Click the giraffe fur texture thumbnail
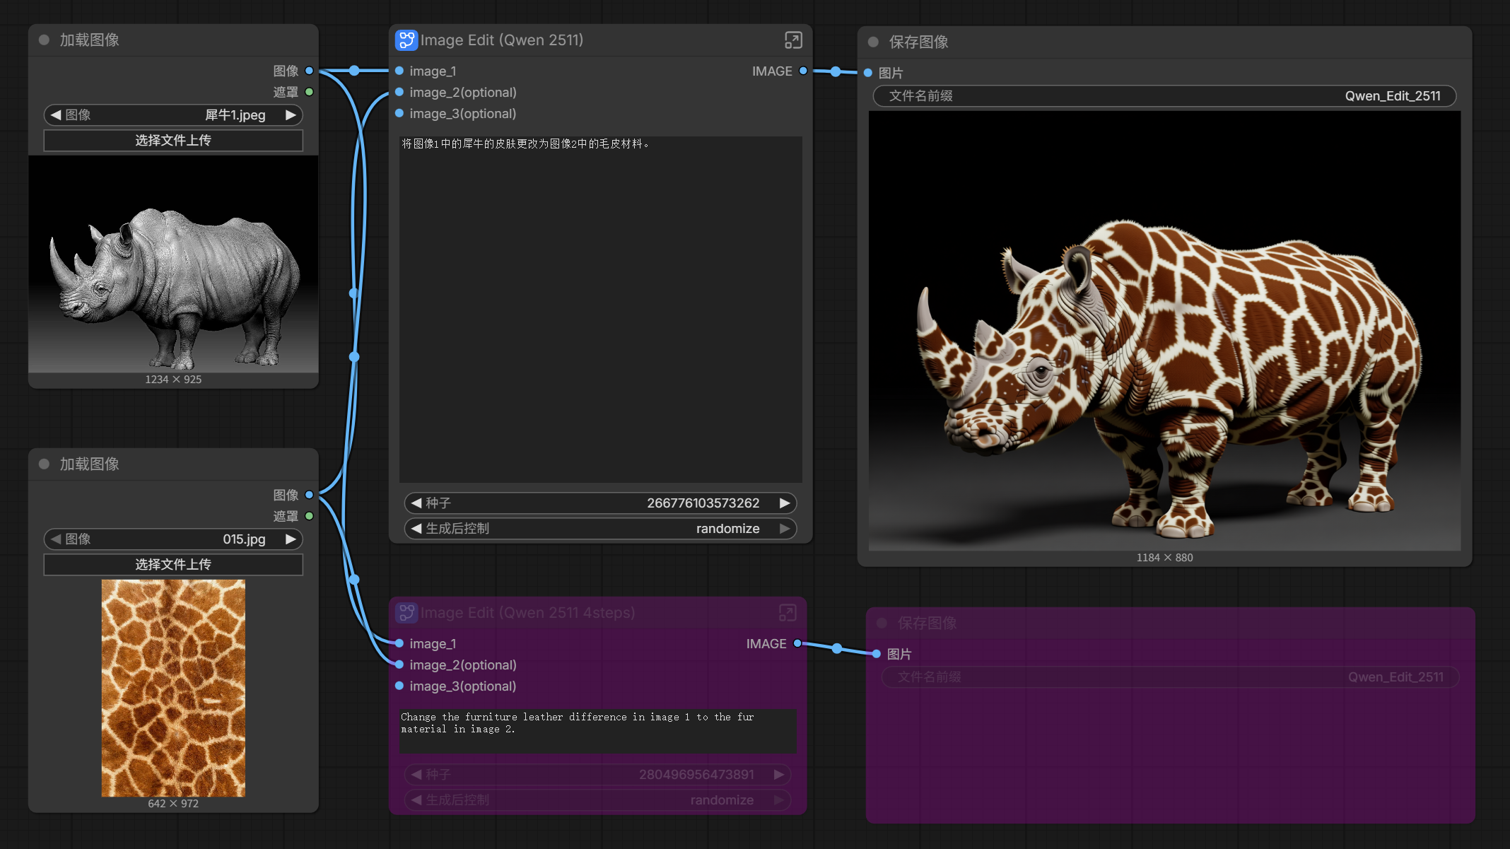Viewport: 1510px width, 849px height. click(x=173, y=688)
